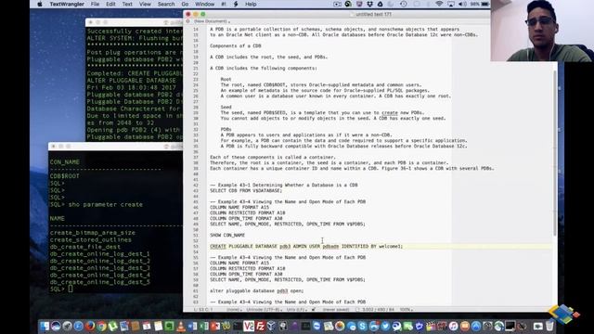Screen dimensions: 594x334
Task: Launch Firefox from the Dock
Action: [90, 326]
